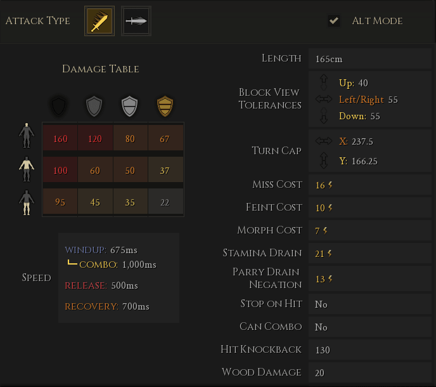Click the head hit body icon

pos(27,136)
